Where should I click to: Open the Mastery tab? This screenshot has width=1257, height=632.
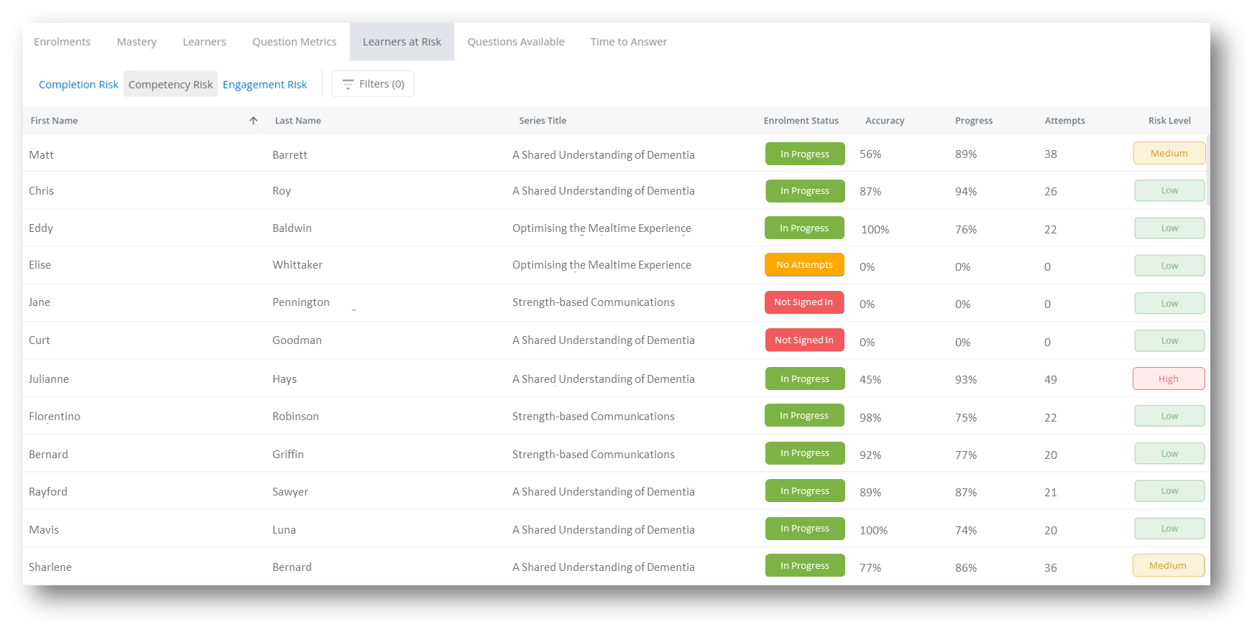pos(137,42)
